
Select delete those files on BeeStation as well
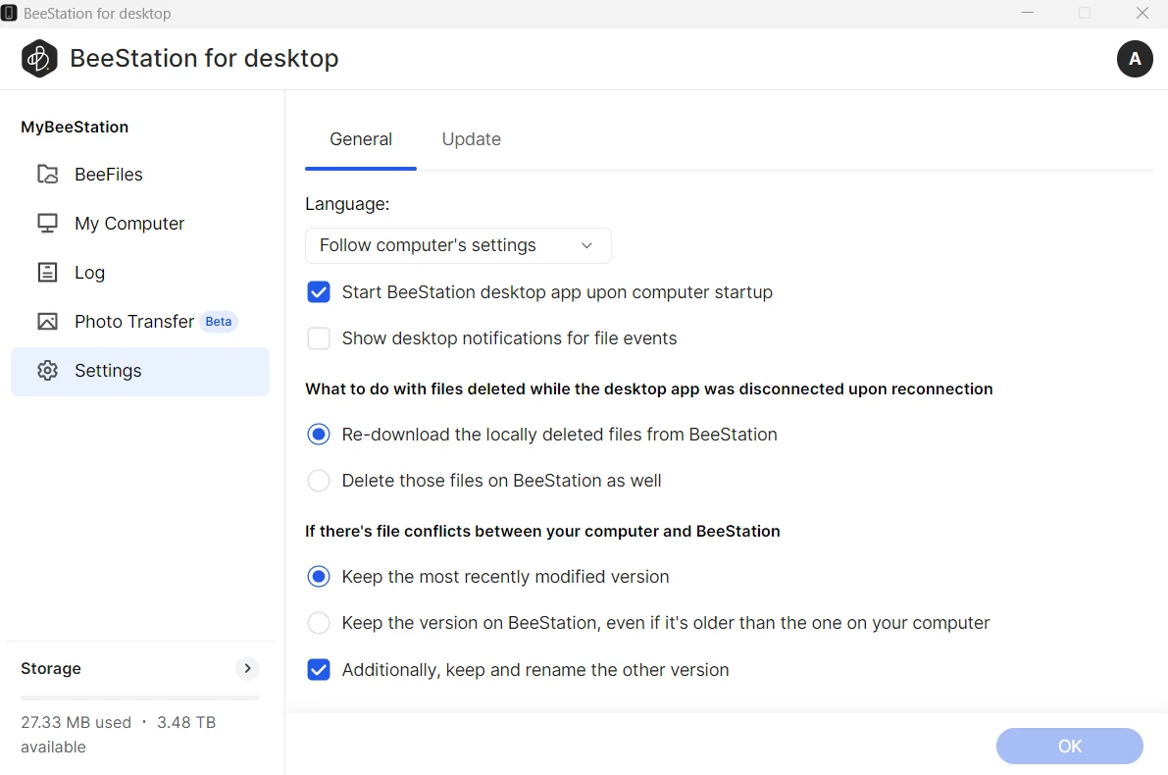(319, 481)
